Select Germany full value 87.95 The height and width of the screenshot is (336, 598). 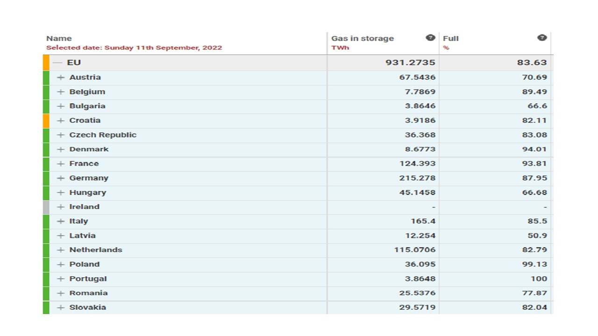point(534,178)
